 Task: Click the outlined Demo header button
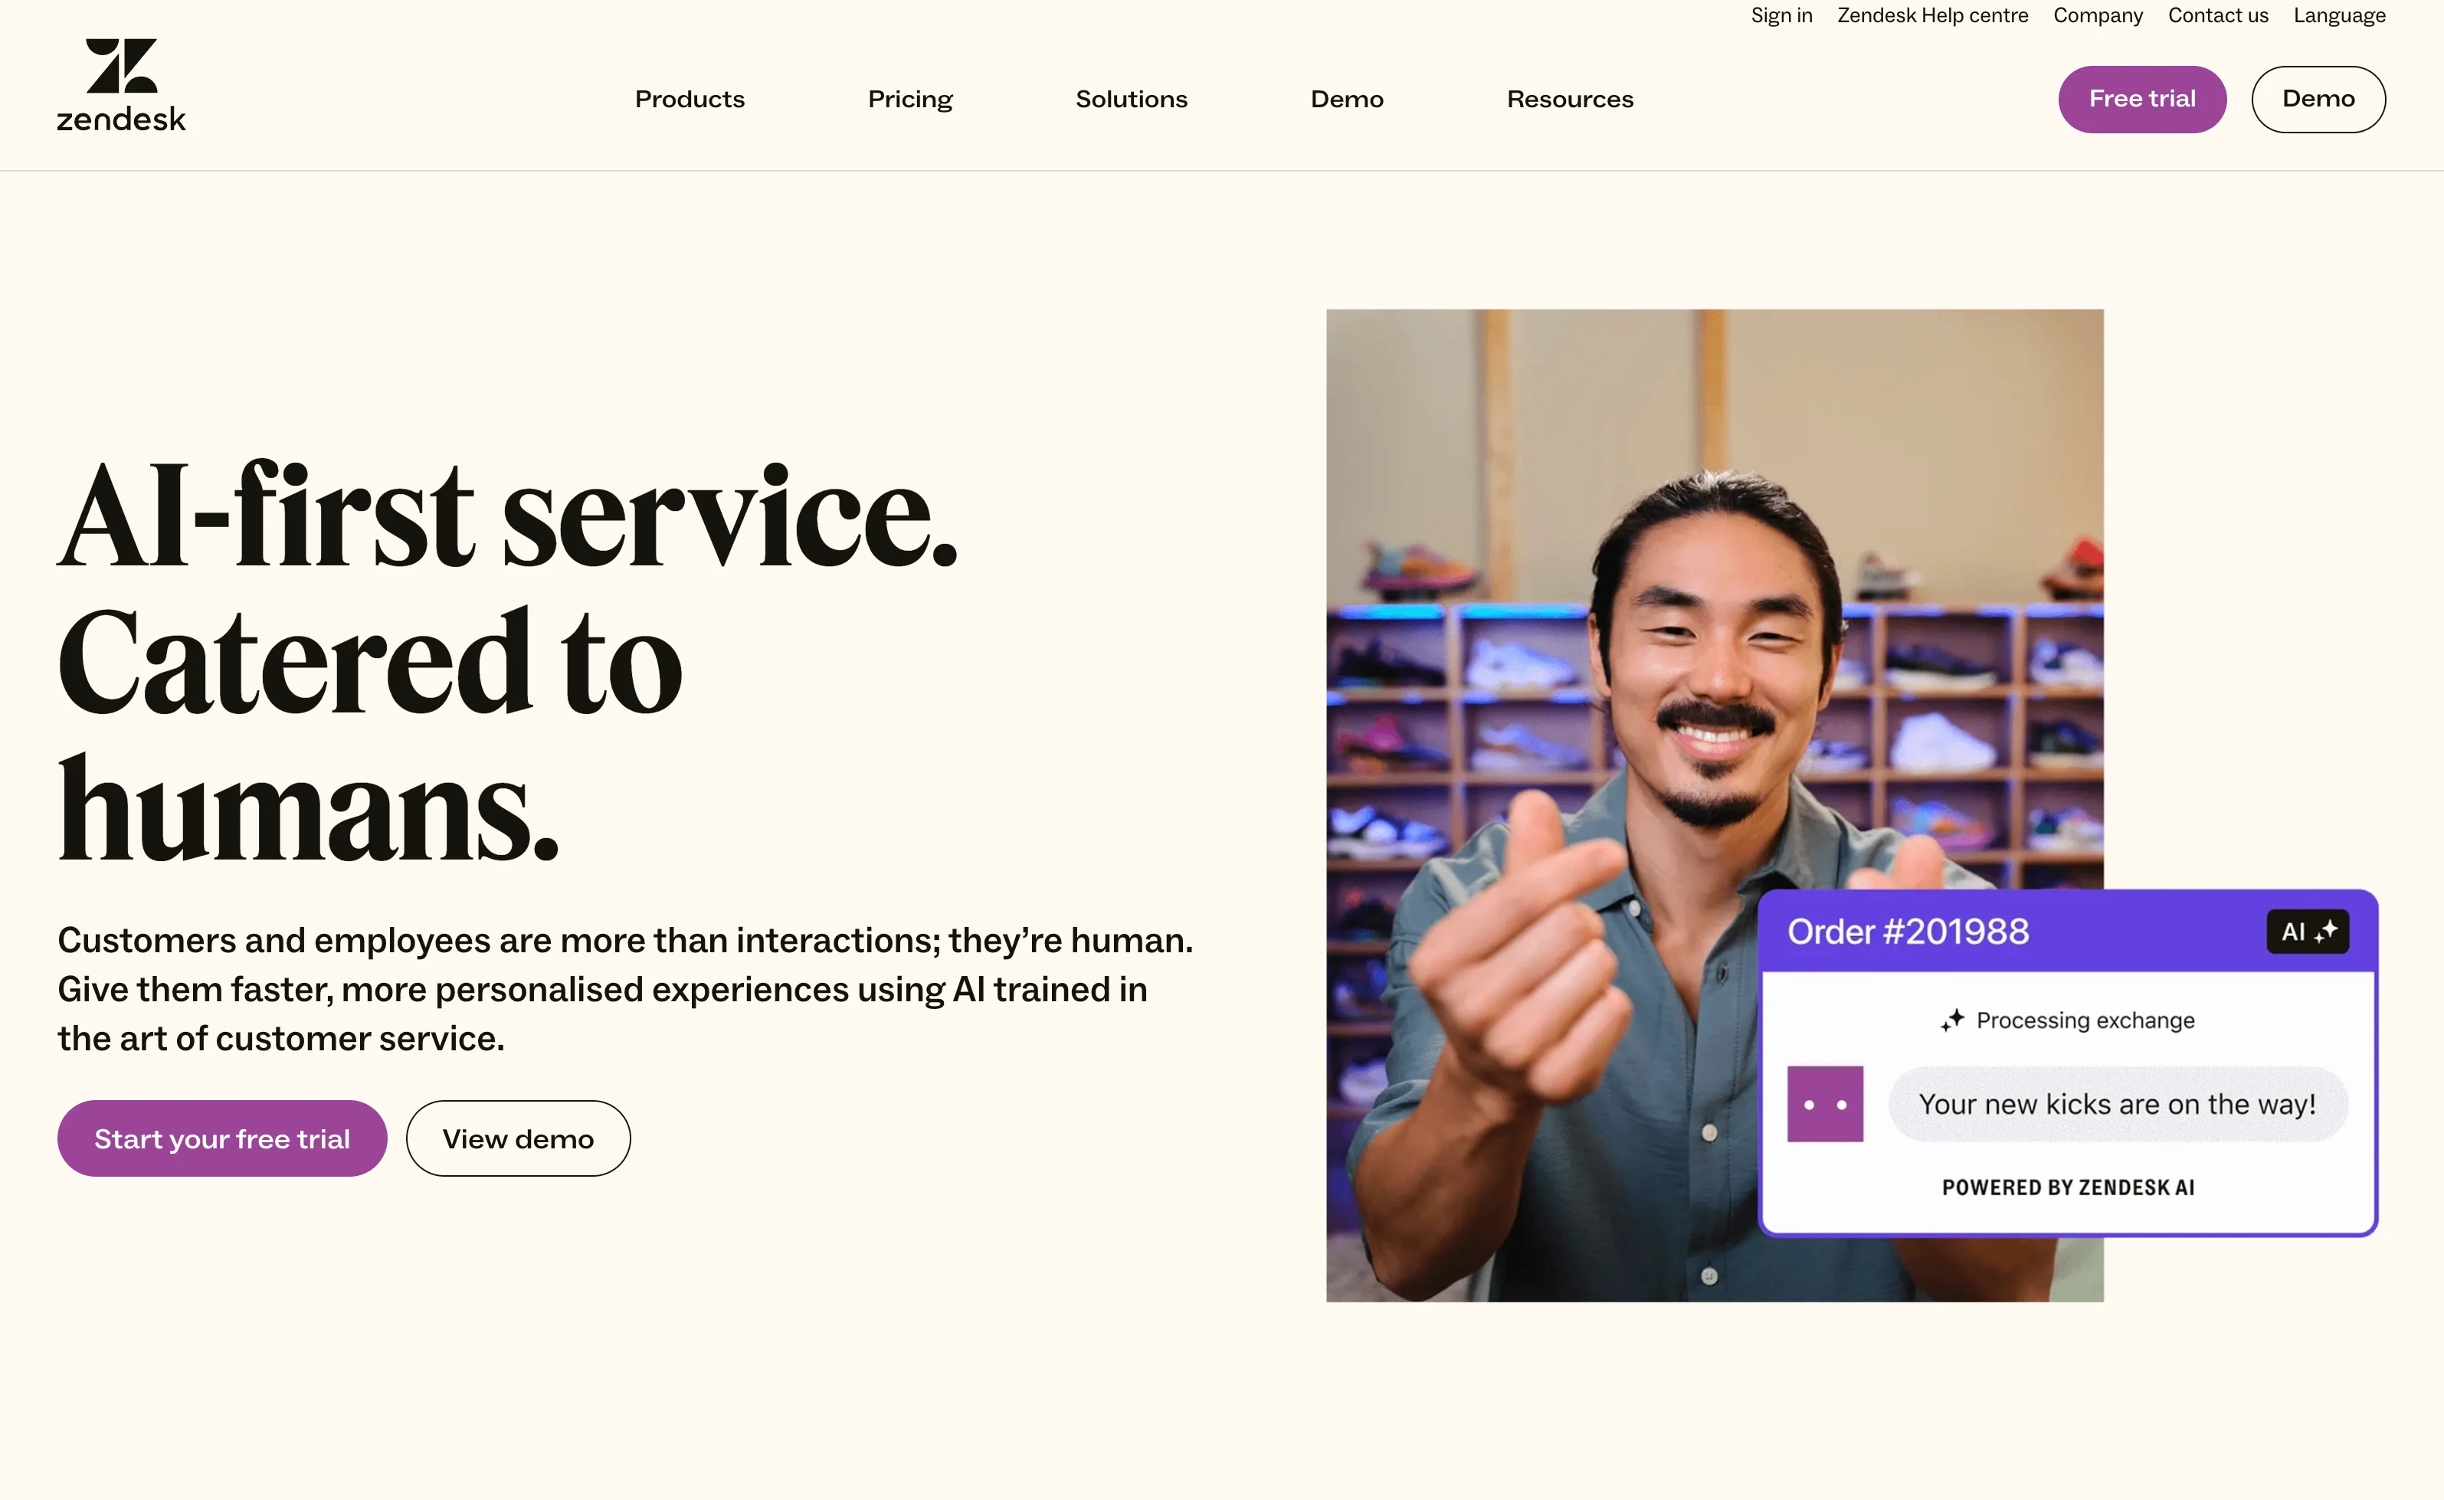point(2318,99)
